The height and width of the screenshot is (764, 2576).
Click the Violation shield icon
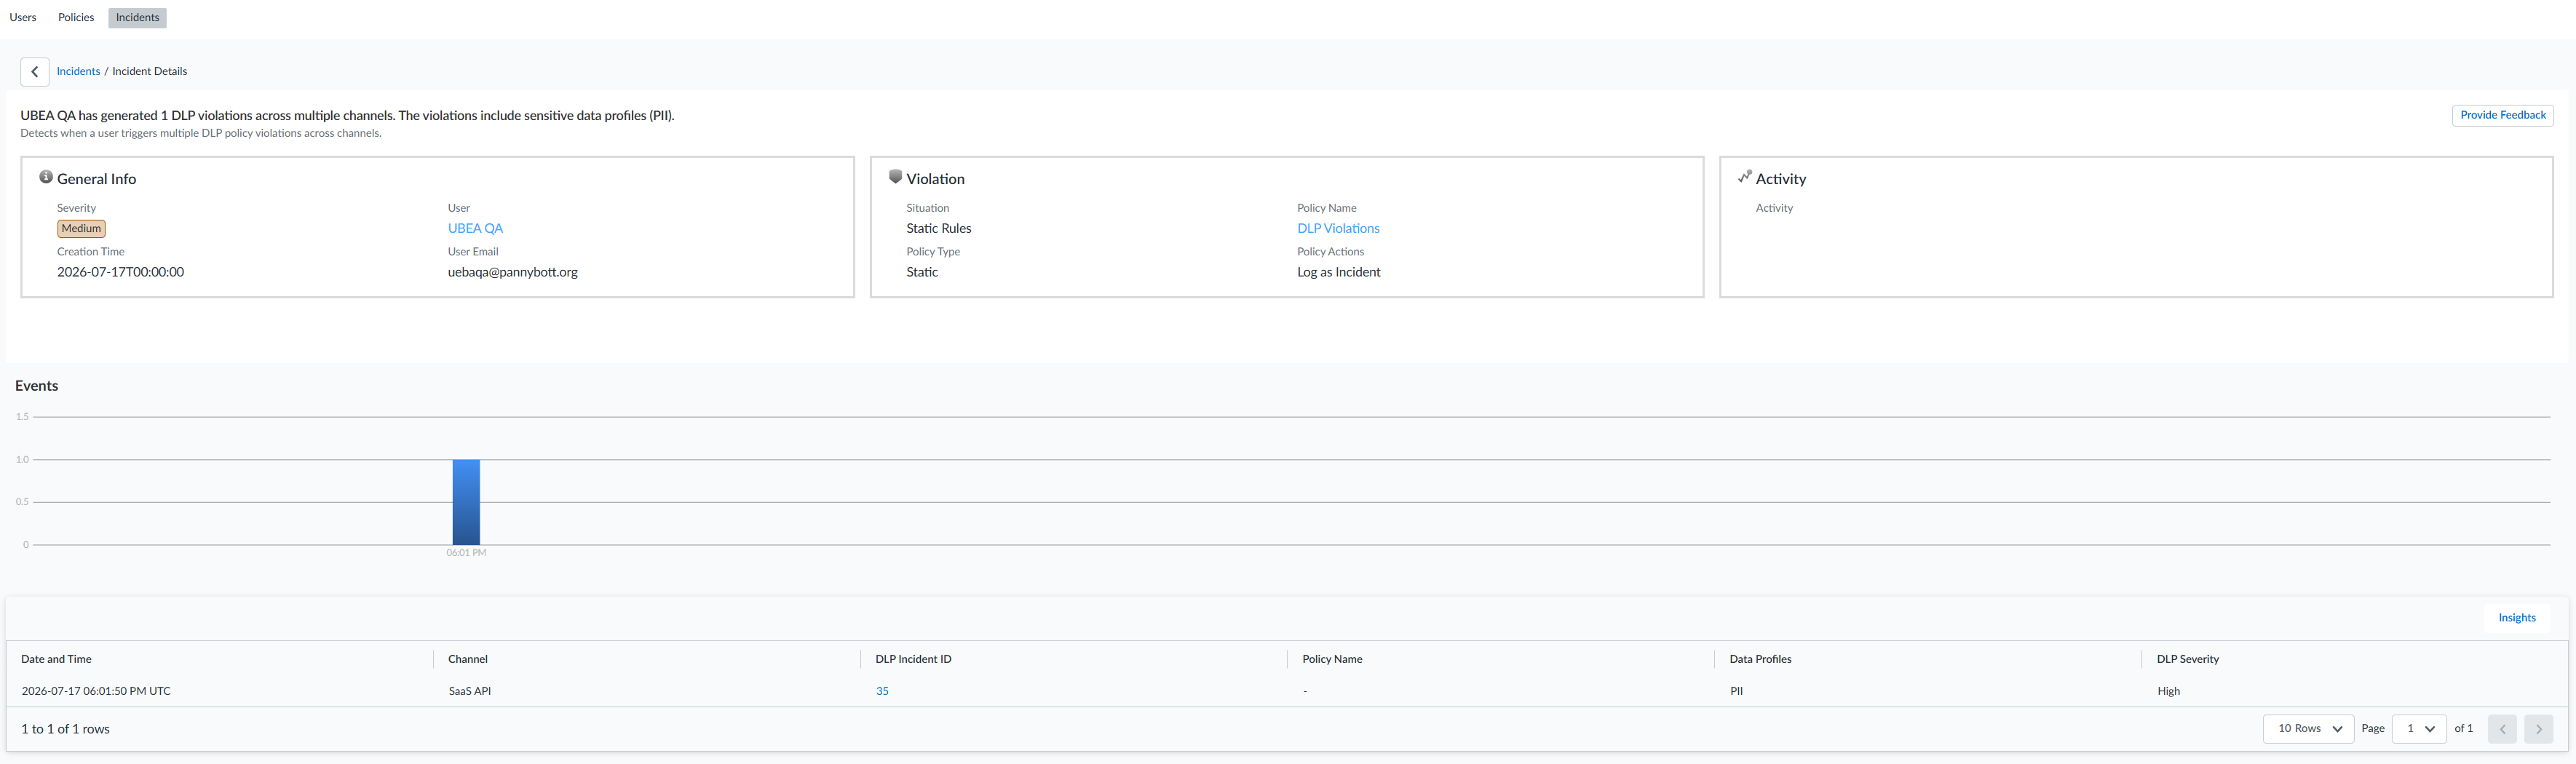point(895,177)
